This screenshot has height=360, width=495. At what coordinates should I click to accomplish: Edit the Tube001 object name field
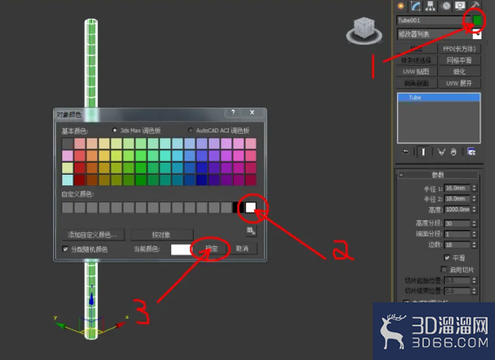coord(433,20)
